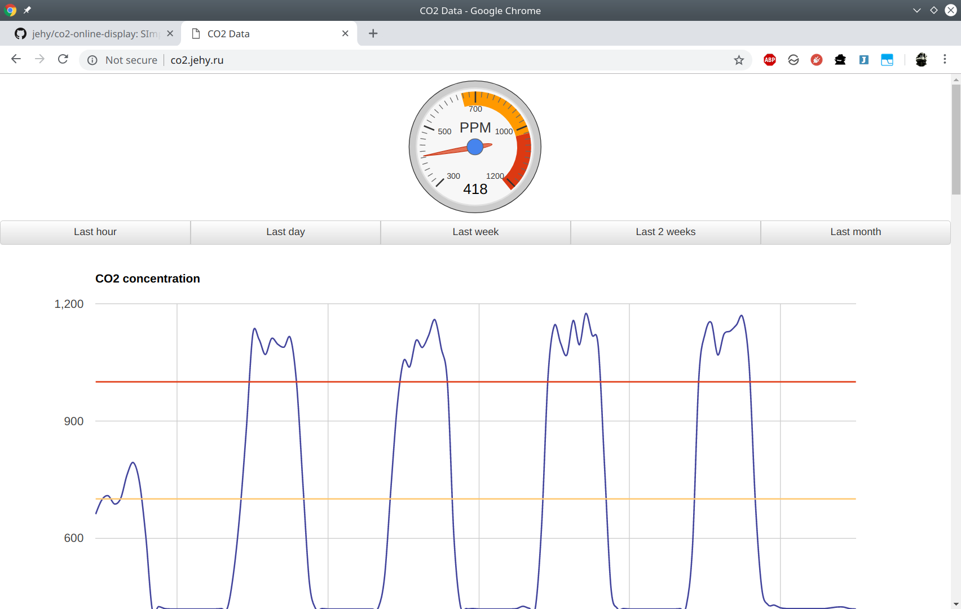961x609 pixels.
Task: Click the 900 axis label
Action: 73,421
